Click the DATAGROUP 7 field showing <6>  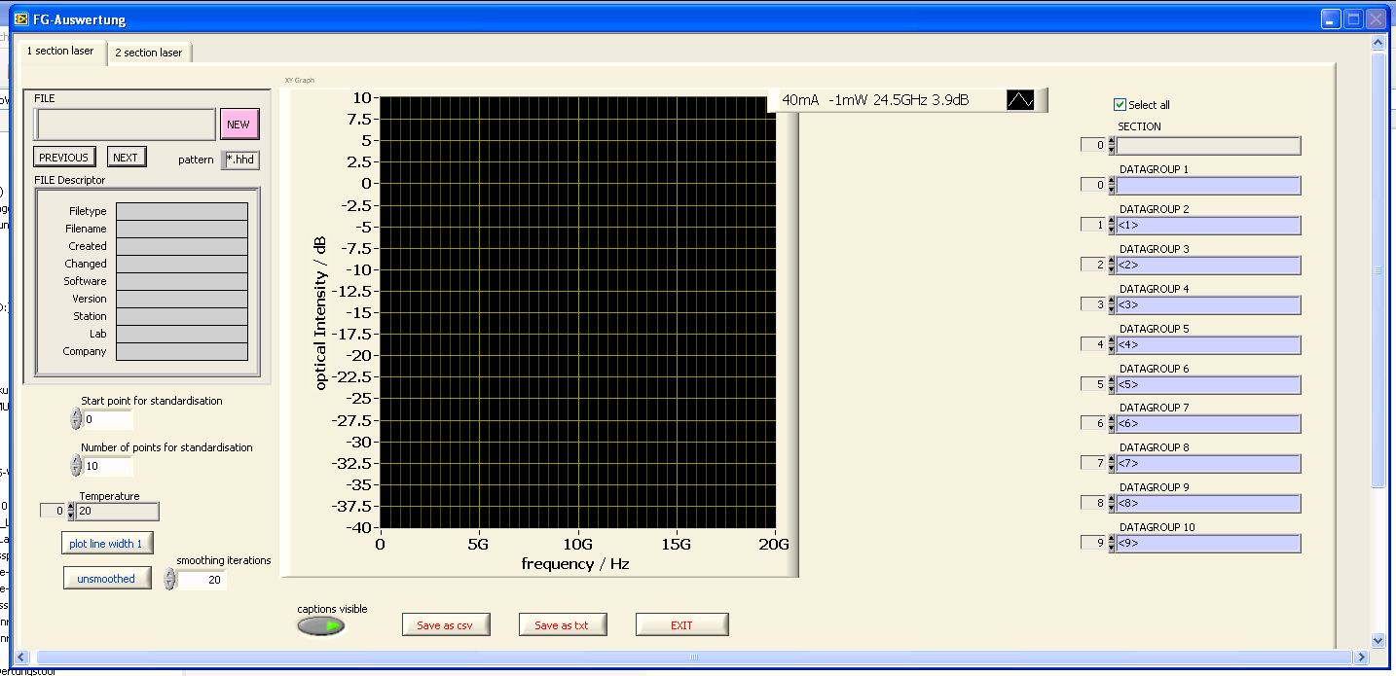(x=1208, y=423)
